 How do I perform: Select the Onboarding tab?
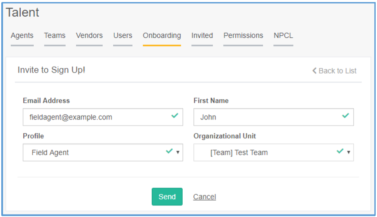[162, 36]
